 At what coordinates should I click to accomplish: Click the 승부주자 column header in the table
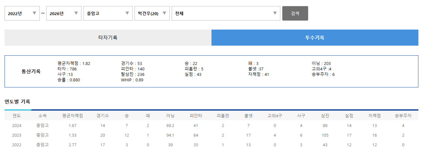click(x=403, y=115)
